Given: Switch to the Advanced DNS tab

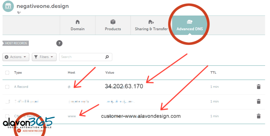Looking at the screenshot, I should (x=189, y=25).
